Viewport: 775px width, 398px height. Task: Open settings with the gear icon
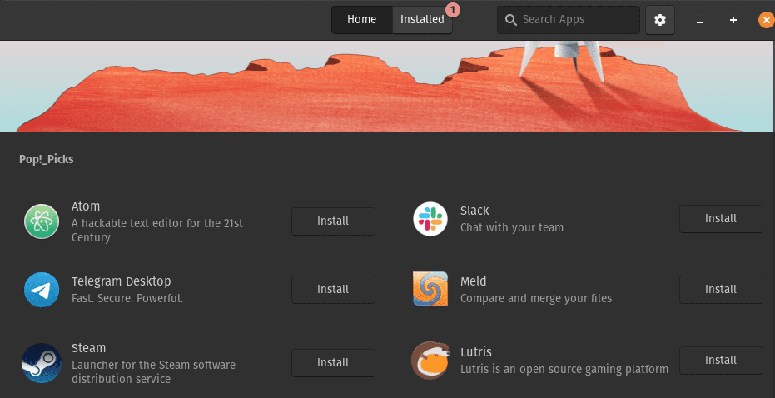tap(660, 20)
